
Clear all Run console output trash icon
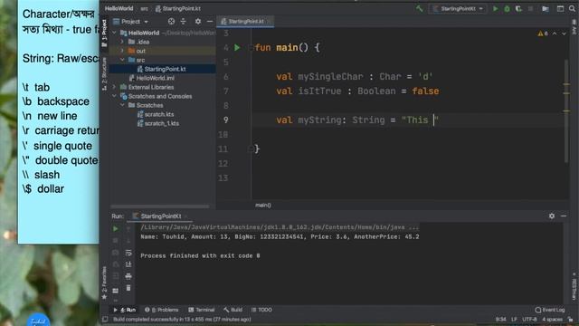pyautogui.click(x=128, y=288)
